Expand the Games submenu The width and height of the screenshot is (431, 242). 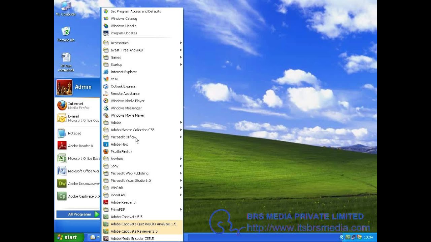point(142,57)
